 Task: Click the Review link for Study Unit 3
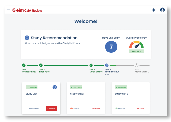141,108
